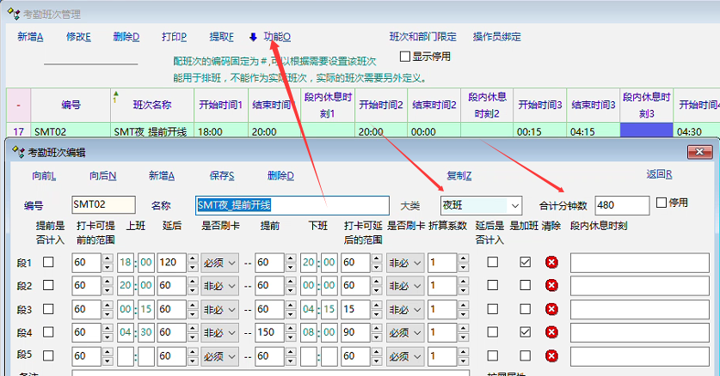
Task: Open 操作员绑定
Action: pos(497,37)
